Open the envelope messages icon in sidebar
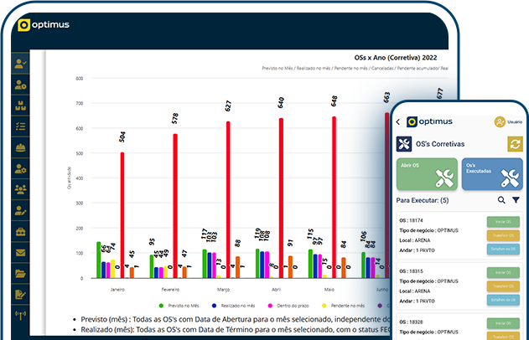 pos(21,252)
